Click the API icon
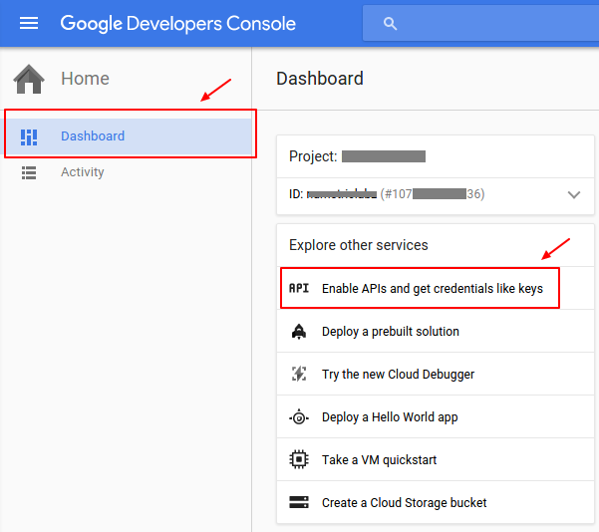This screenshot has height=532, width=599. tap(299, 288)
